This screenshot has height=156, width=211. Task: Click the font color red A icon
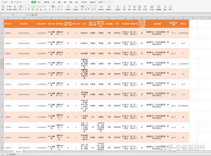pyautogui.click(x=41, y=10)
